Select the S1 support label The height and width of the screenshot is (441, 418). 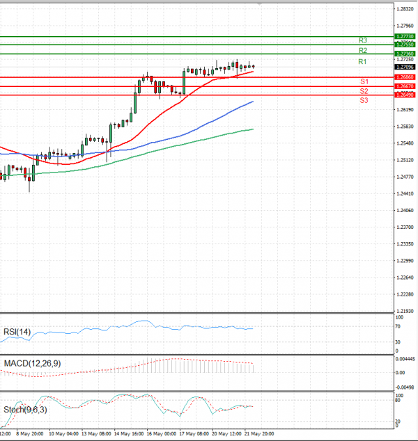364,81
